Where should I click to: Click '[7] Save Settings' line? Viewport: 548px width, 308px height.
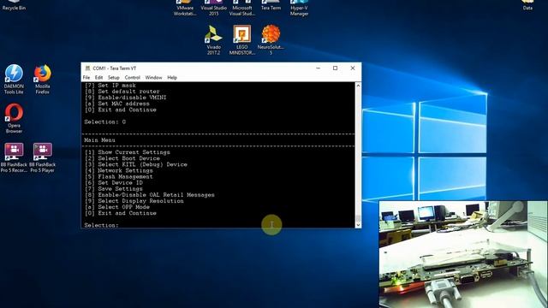[114, 189]
